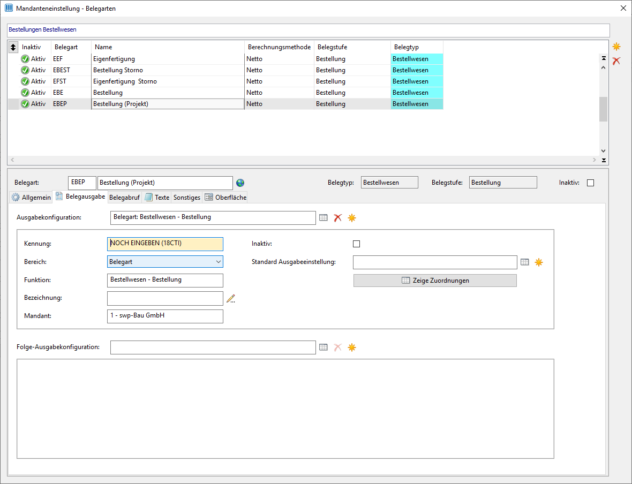Click the sort arrows icon in table header
Image resolution: width=632 pixels, height=484 pixels.
point(13,47)
